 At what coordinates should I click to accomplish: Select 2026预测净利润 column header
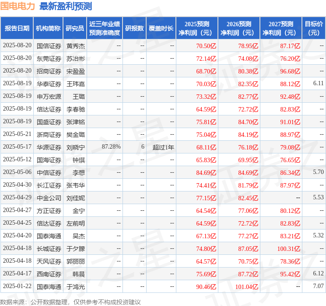(239, 28)
